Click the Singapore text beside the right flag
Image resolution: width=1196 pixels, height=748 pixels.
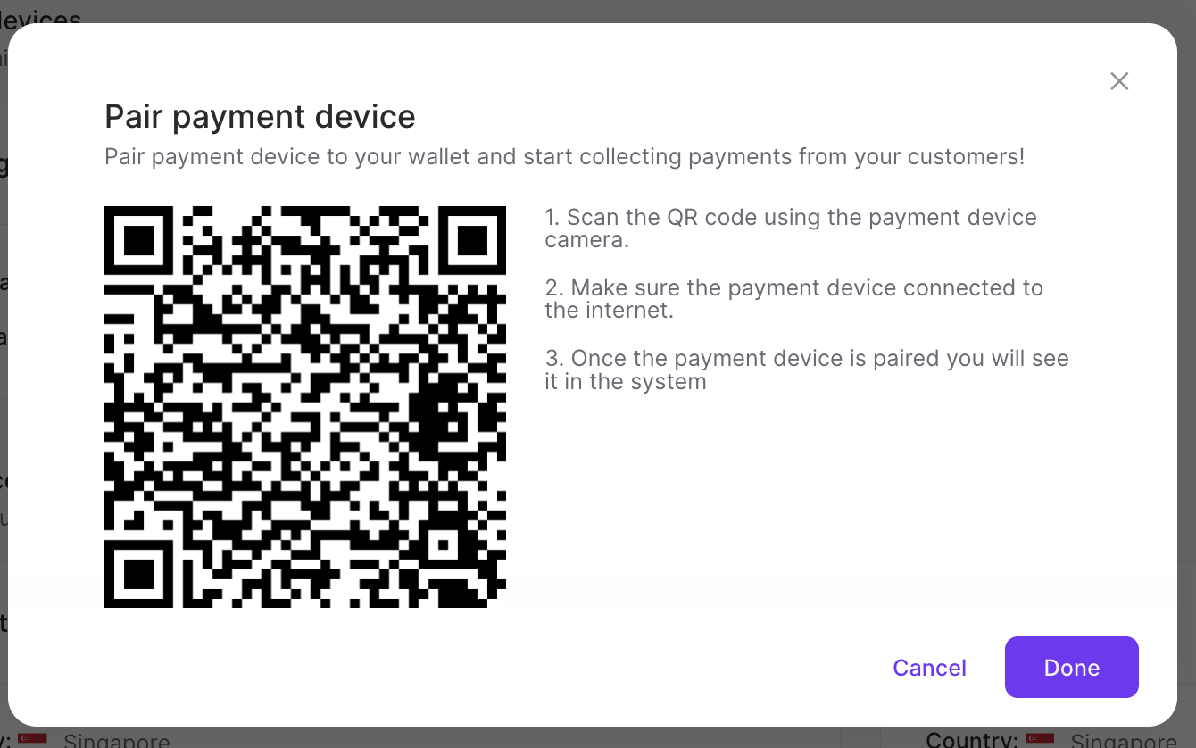[x=1123, y=740]
